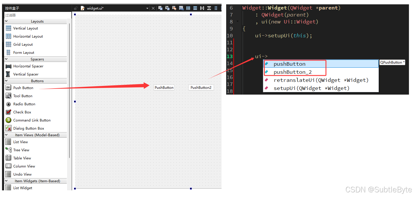Click the Lay Out Horizontally toolbar icon
413x197 pixels.
click(x=188, y=8)
